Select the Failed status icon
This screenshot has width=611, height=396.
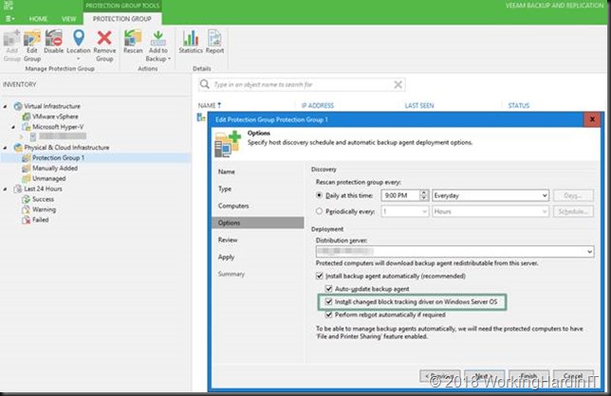tap(27, 220)
